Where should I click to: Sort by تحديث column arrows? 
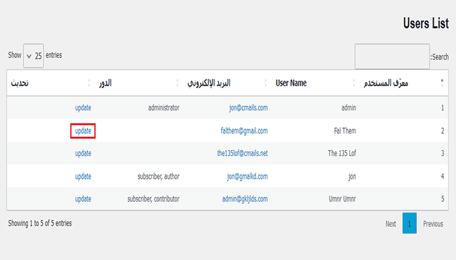point(89,83)
